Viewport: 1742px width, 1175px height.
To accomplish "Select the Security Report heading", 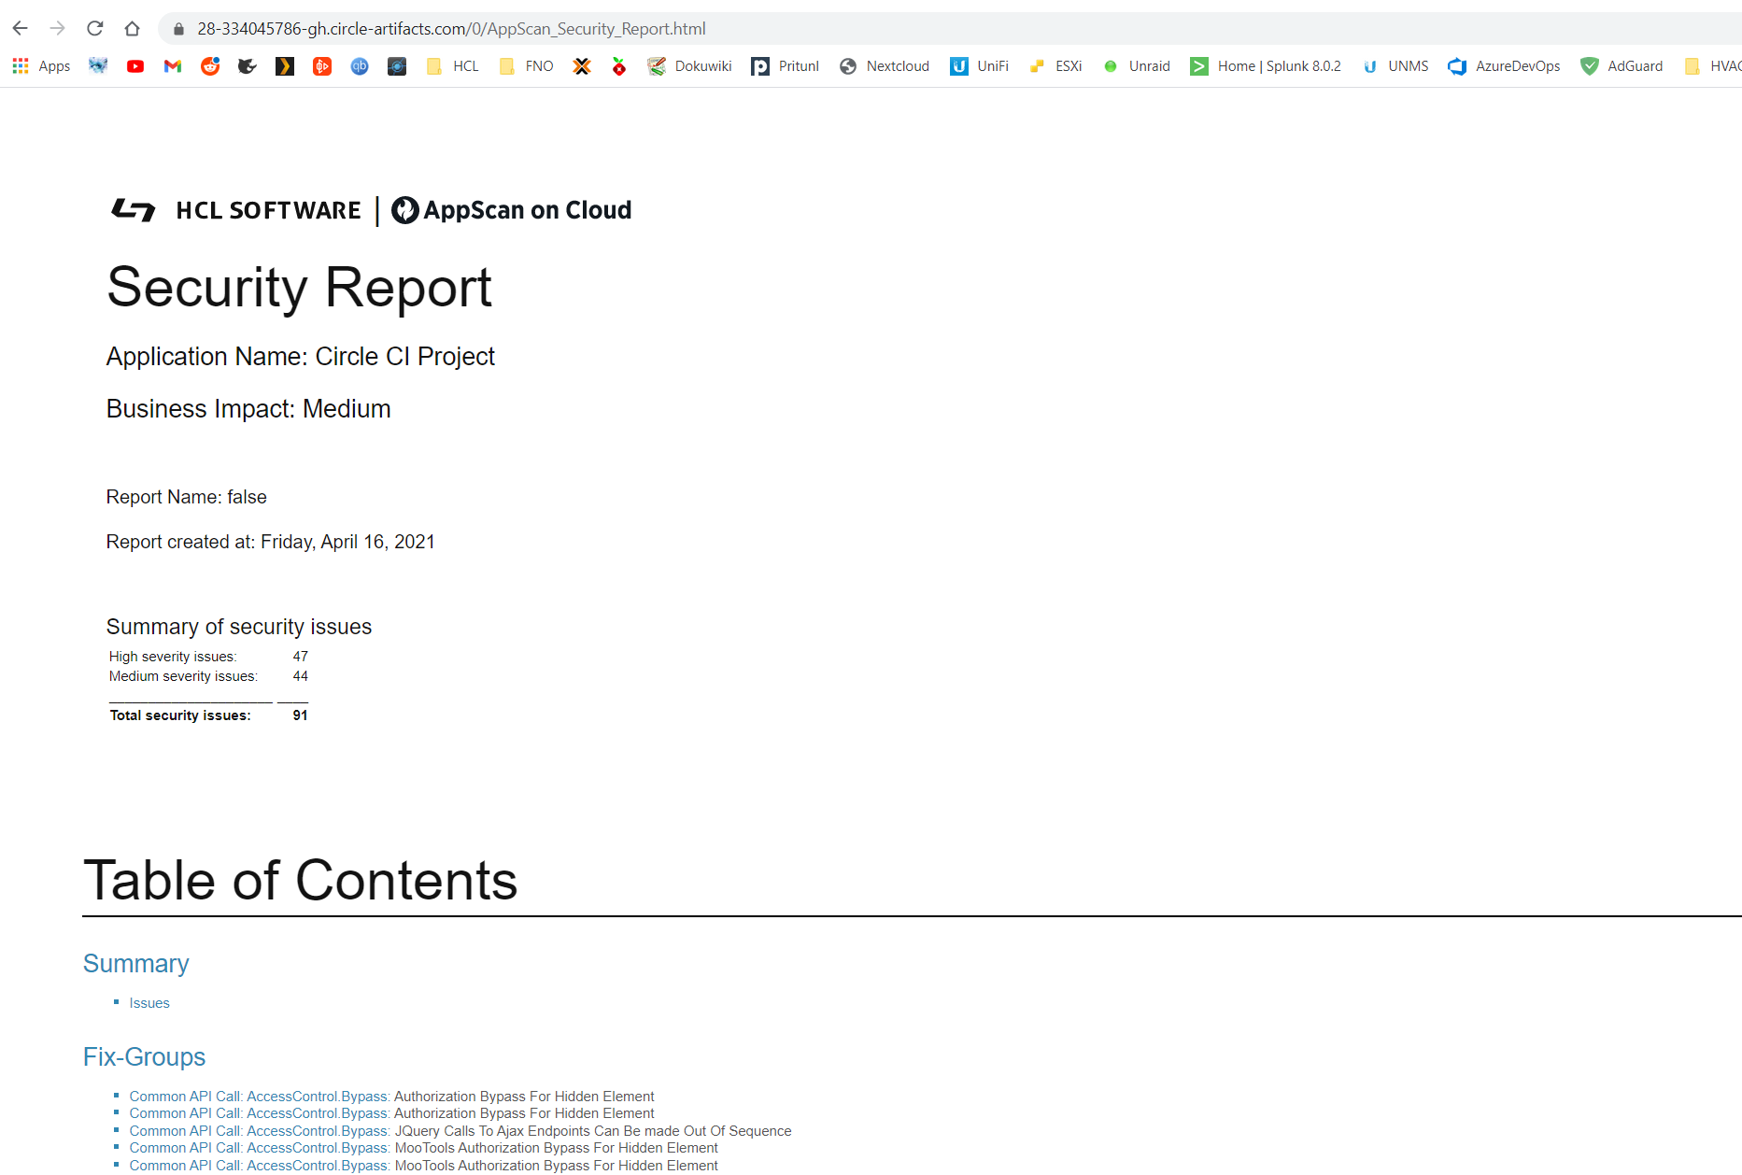I will [x=299, y=287].
